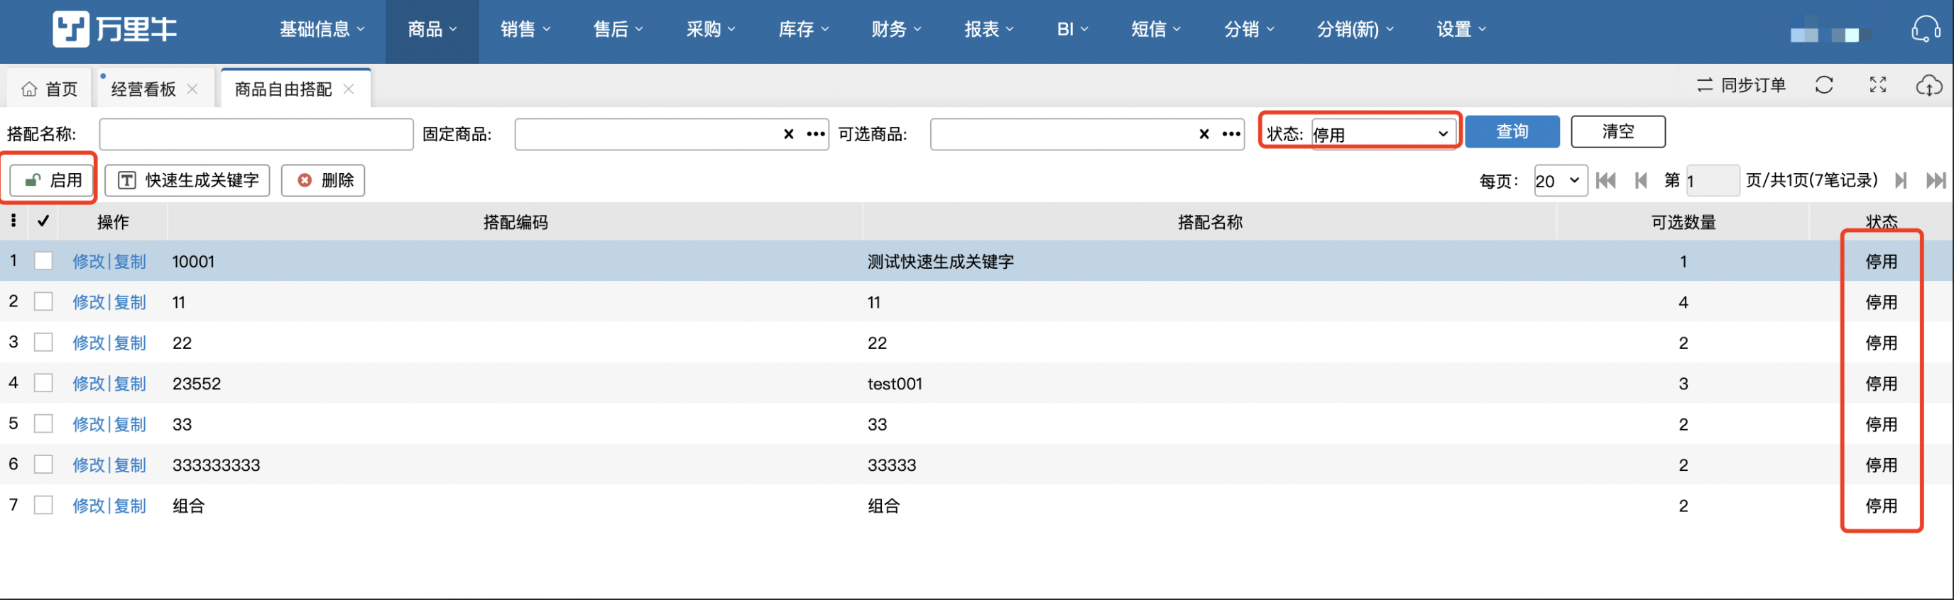
Task: Expand the 财务 menu
Action: [x=896, y=30]
